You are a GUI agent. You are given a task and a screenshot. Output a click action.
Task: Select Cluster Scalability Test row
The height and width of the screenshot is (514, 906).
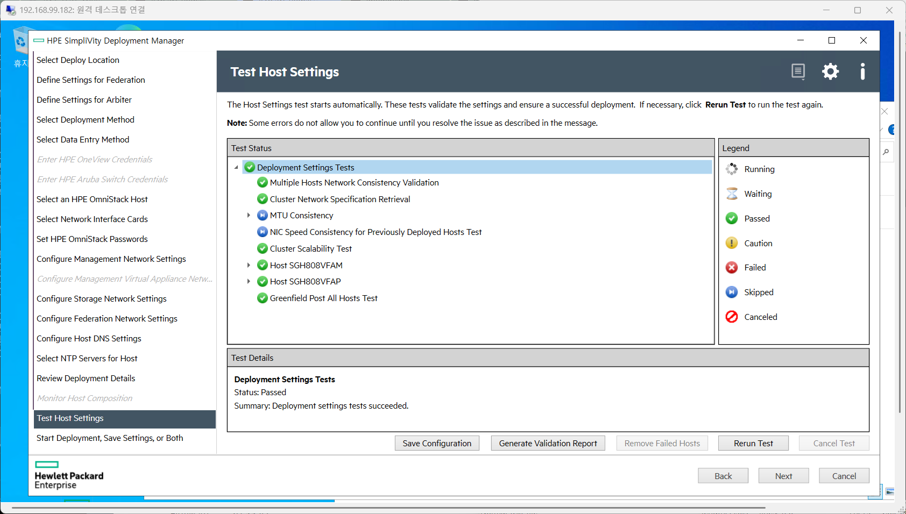(311, 248)
